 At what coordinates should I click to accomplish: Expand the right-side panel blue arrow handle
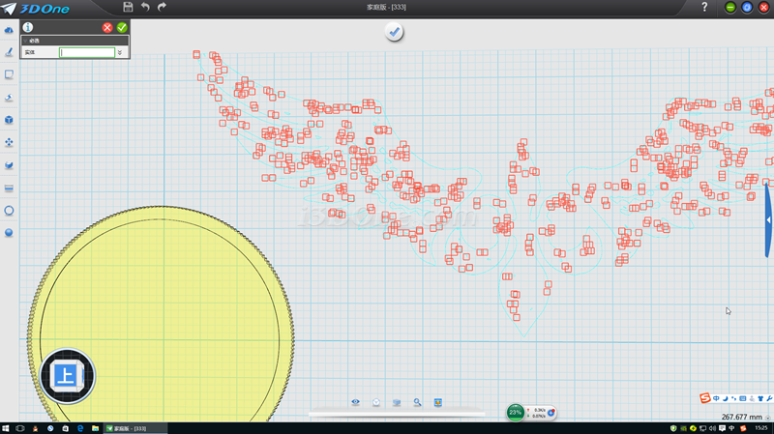click(768, 220)
